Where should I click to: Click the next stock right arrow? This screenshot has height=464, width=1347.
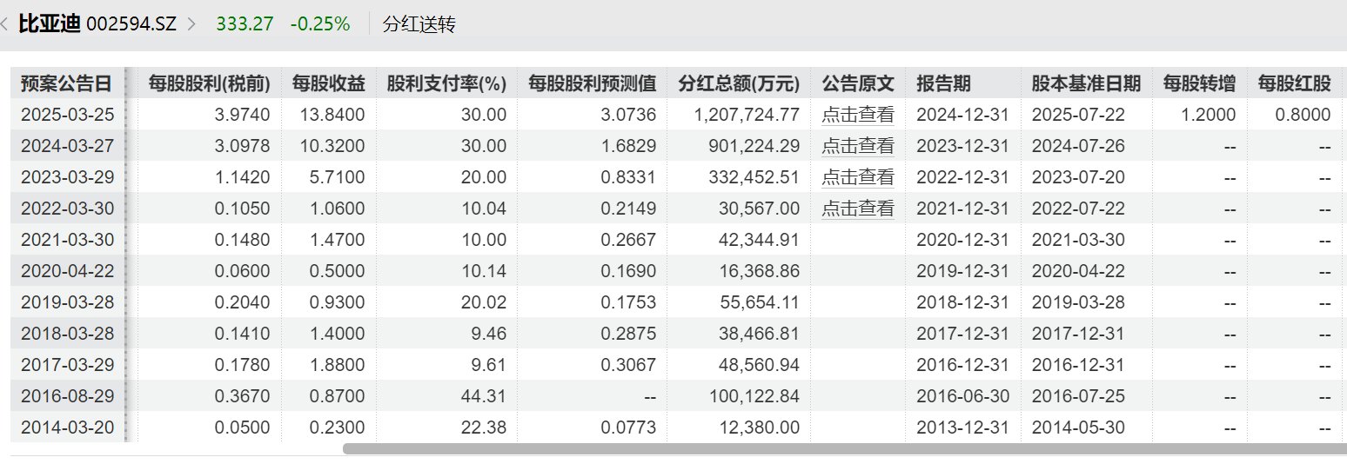(191, 24)
